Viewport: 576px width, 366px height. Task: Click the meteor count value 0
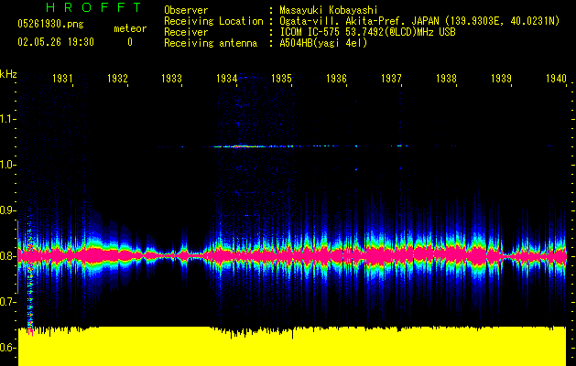tap(130, 42)
